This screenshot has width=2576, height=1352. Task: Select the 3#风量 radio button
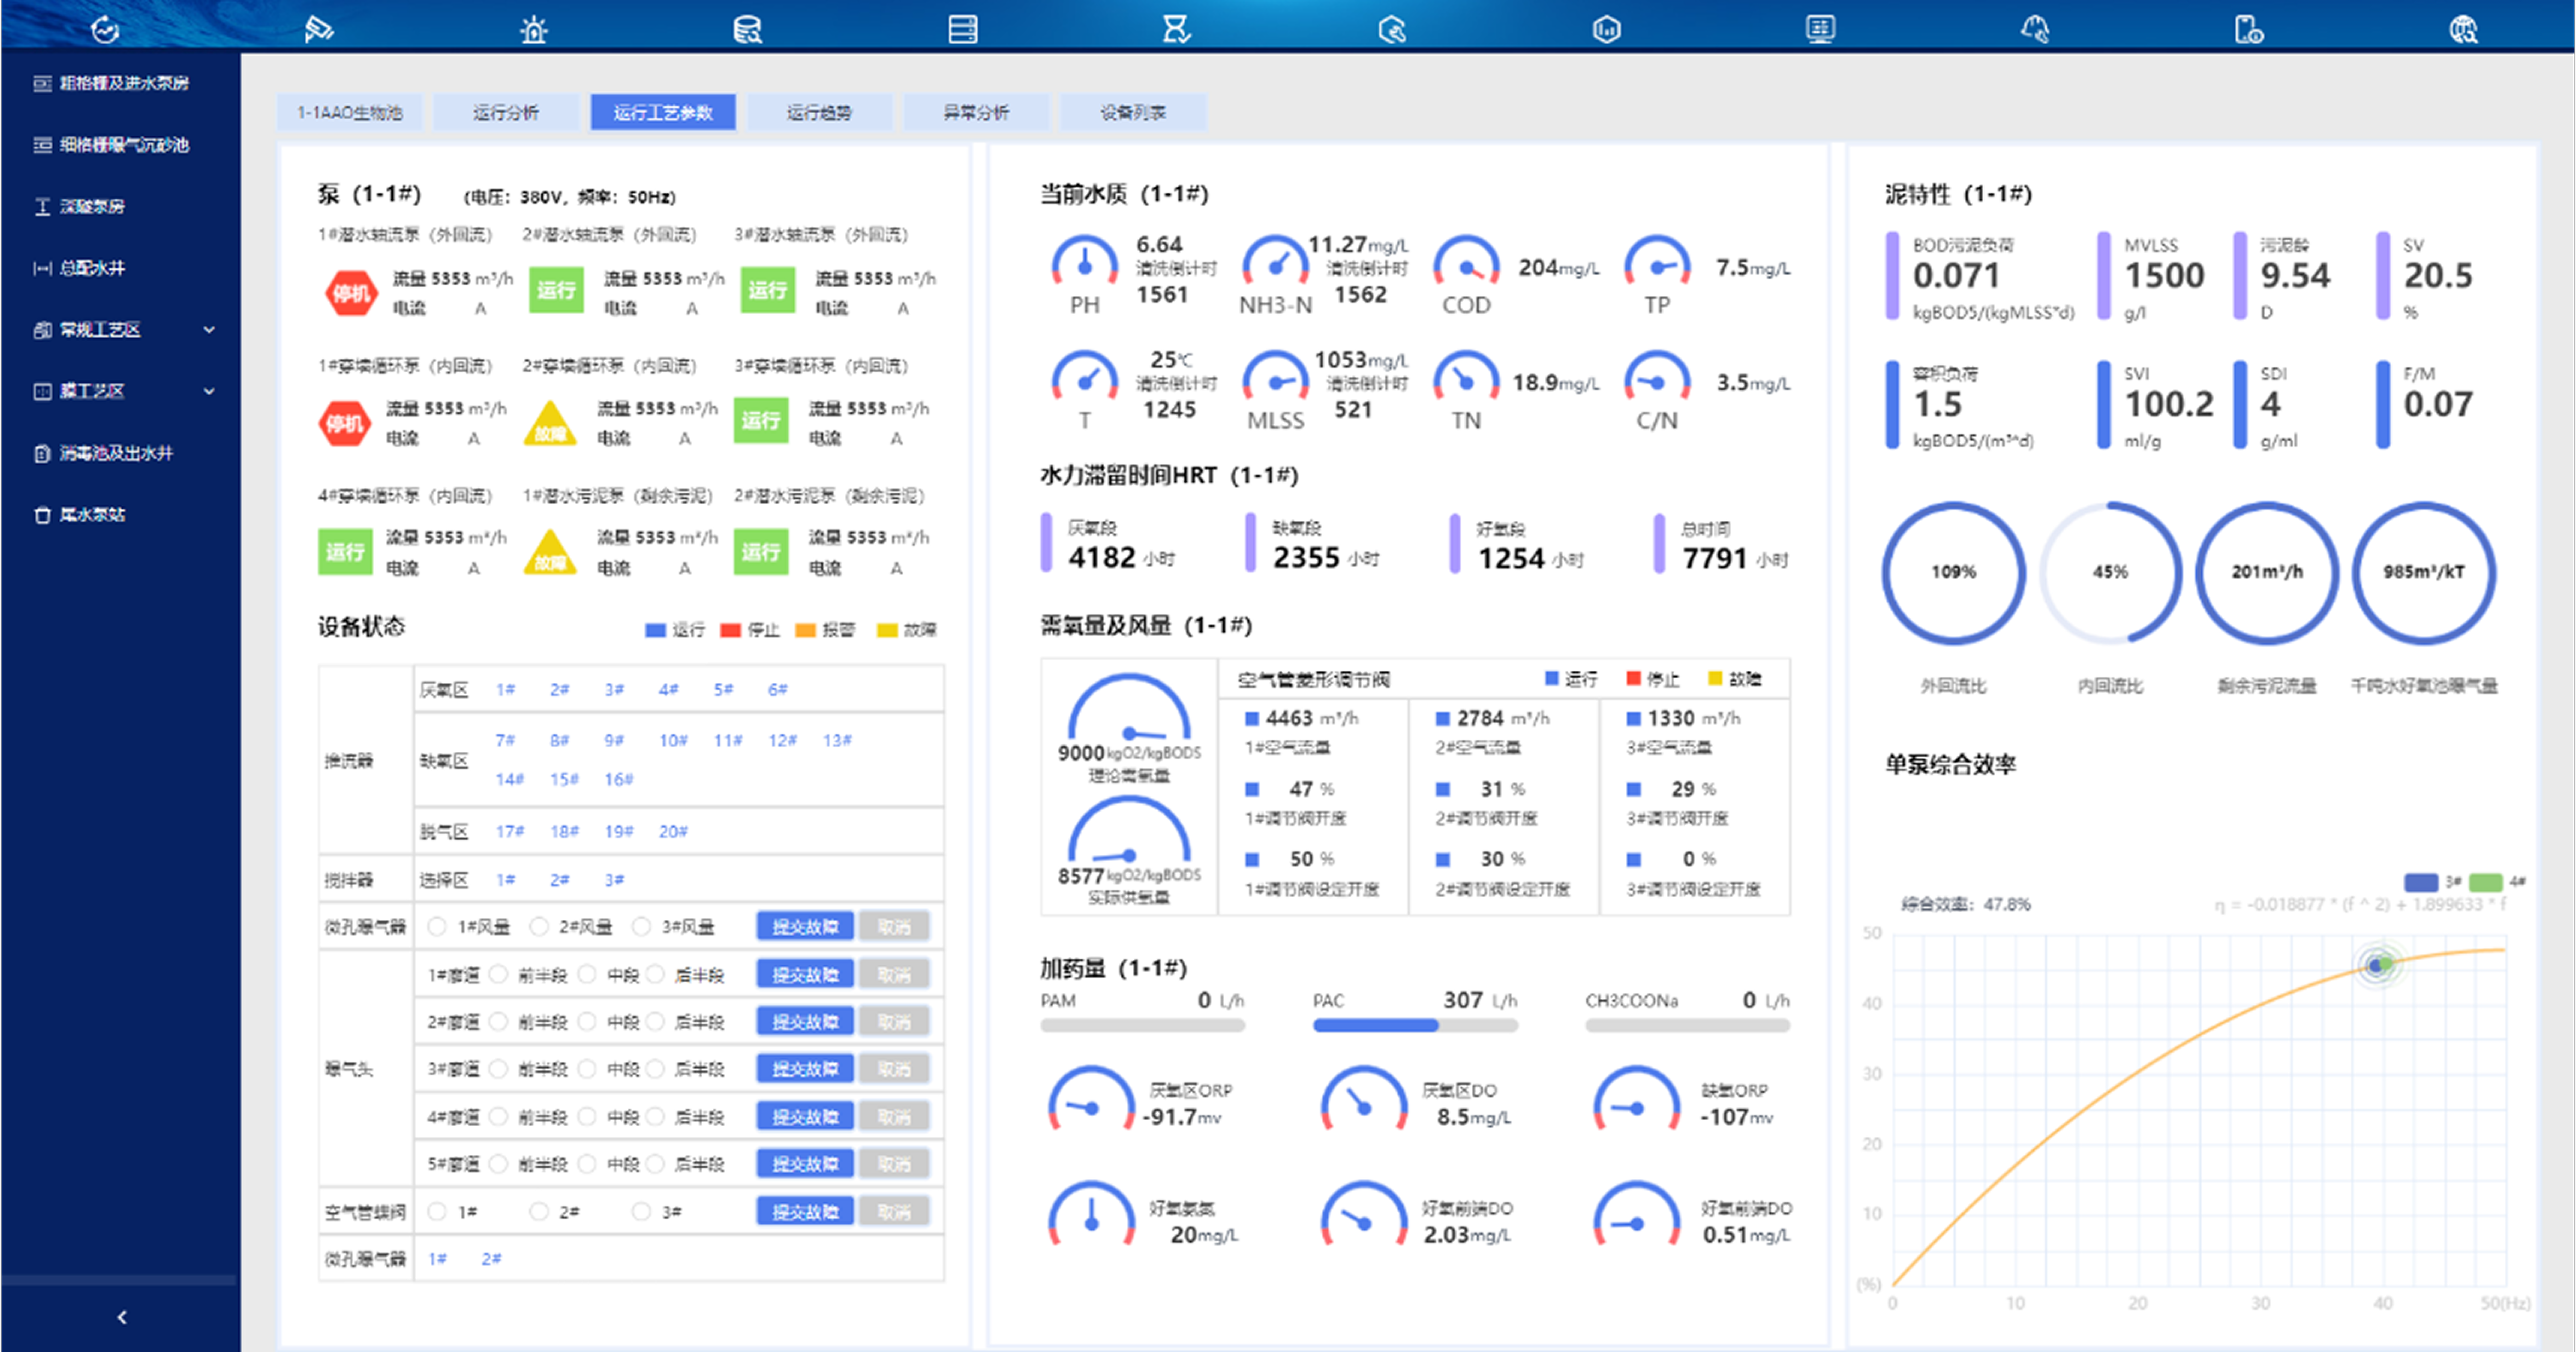click(642, 926)
